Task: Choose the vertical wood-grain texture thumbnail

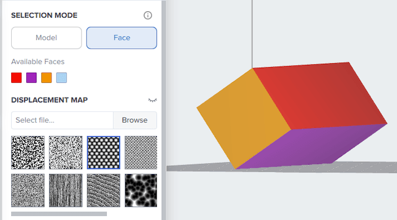Action: click(x=65, y=190)
